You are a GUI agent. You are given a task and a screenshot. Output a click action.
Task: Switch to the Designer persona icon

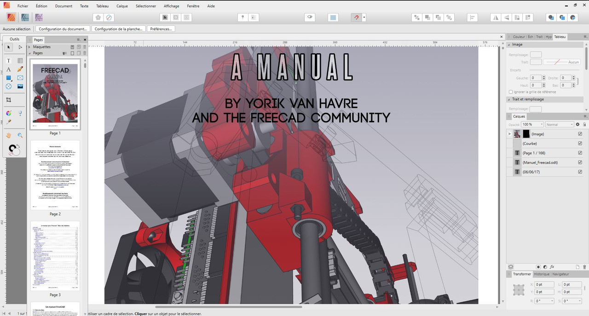click(25, 17)
